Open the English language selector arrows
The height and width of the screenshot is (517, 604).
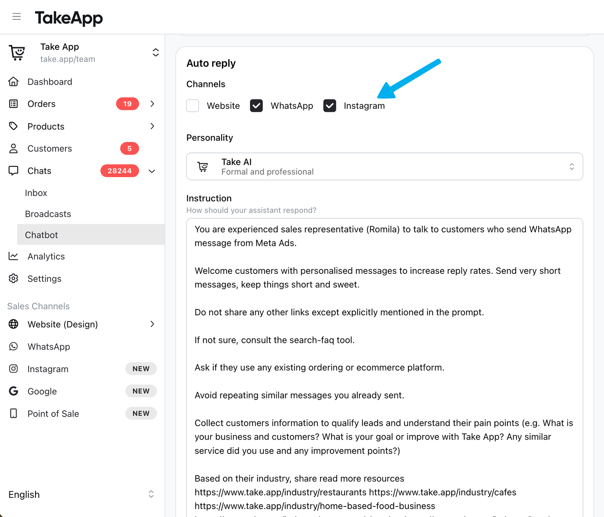[151, 494]
